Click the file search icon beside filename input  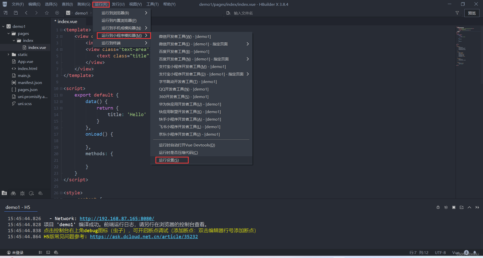(x=228, y=13)
